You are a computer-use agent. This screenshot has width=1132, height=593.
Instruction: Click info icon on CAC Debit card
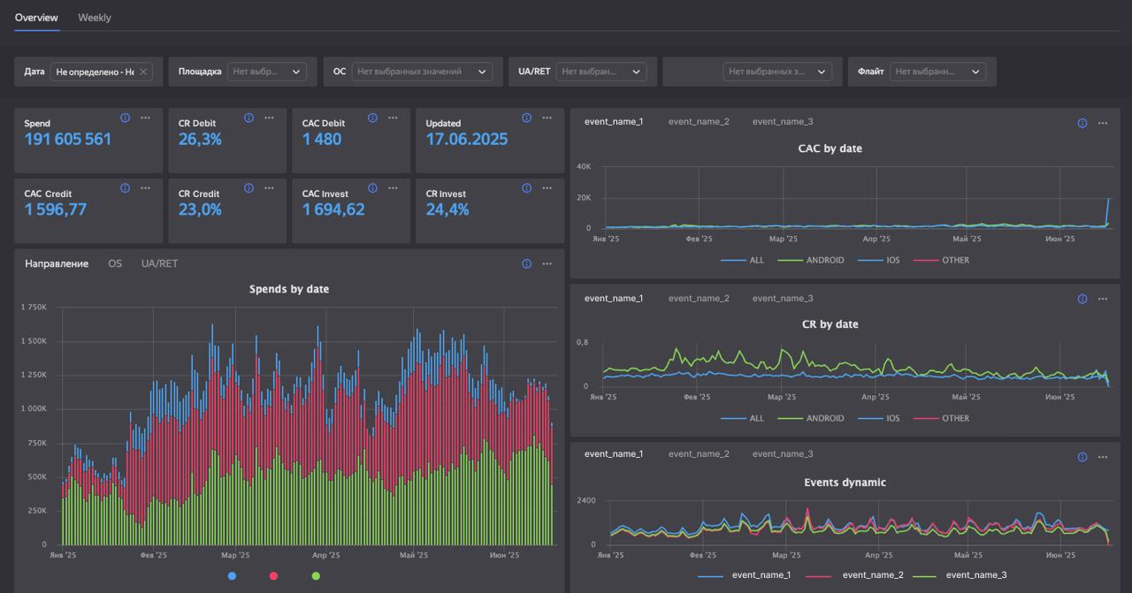click(372, 118)
